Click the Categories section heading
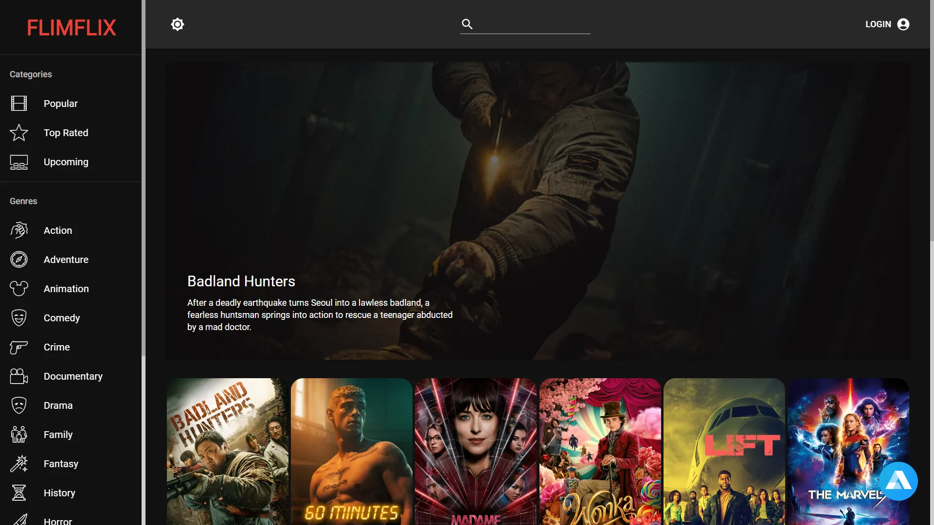 click(x=31, y=74)
